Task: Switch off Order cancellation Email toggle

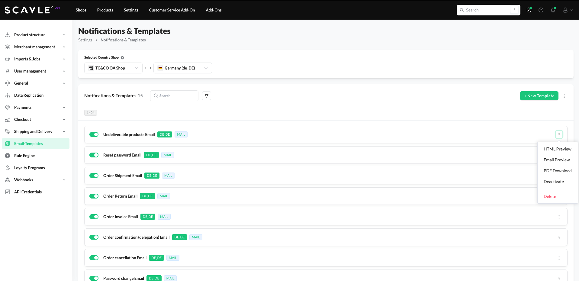Action: 94,258
